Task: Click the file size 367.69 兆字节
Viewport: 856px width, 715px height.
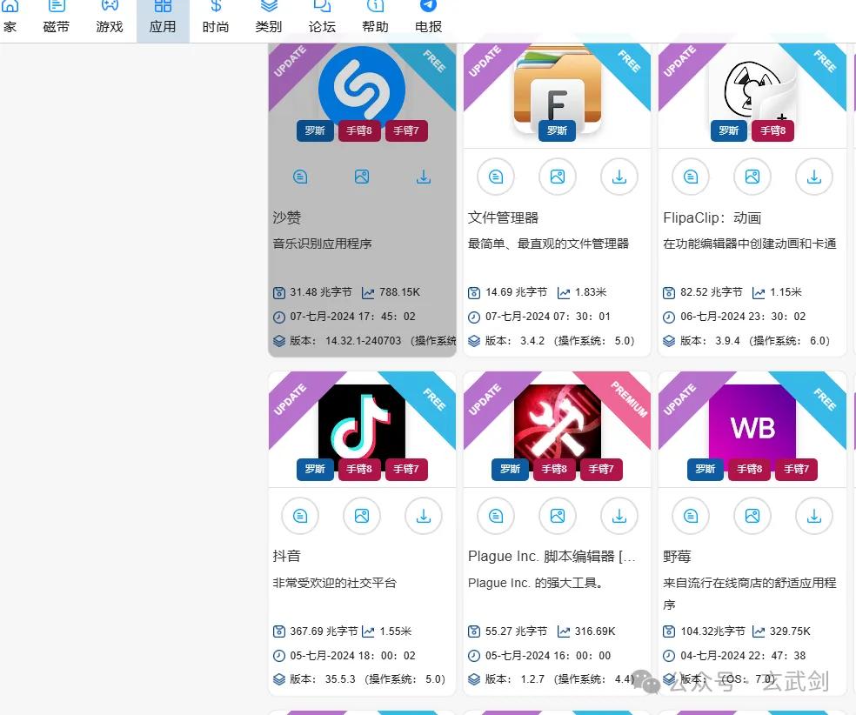Action: 324,631
